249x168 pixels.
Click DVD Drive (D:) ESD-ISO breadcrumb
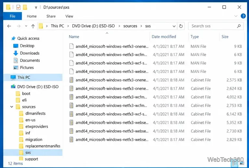click(x=93, y=26)
